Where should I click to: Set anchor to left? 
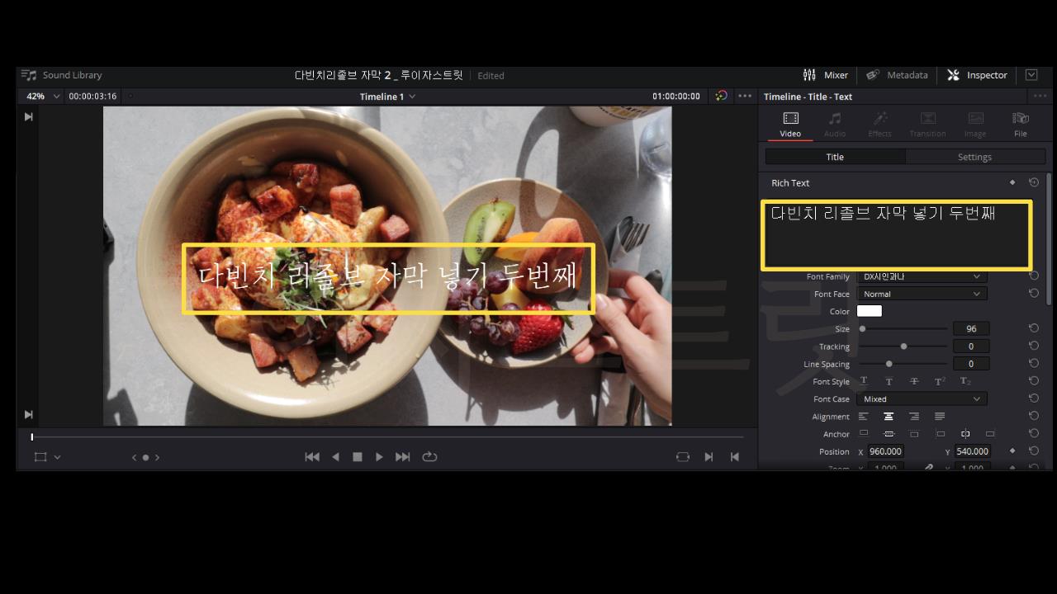(x=940, y=434)
